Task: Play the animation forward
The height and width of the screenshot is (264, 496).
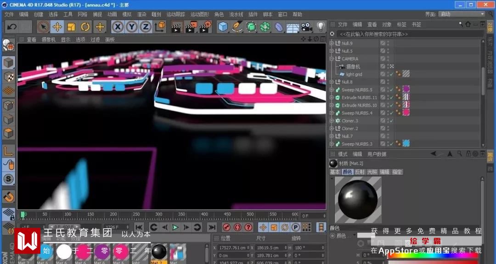Action: (175, 227)
